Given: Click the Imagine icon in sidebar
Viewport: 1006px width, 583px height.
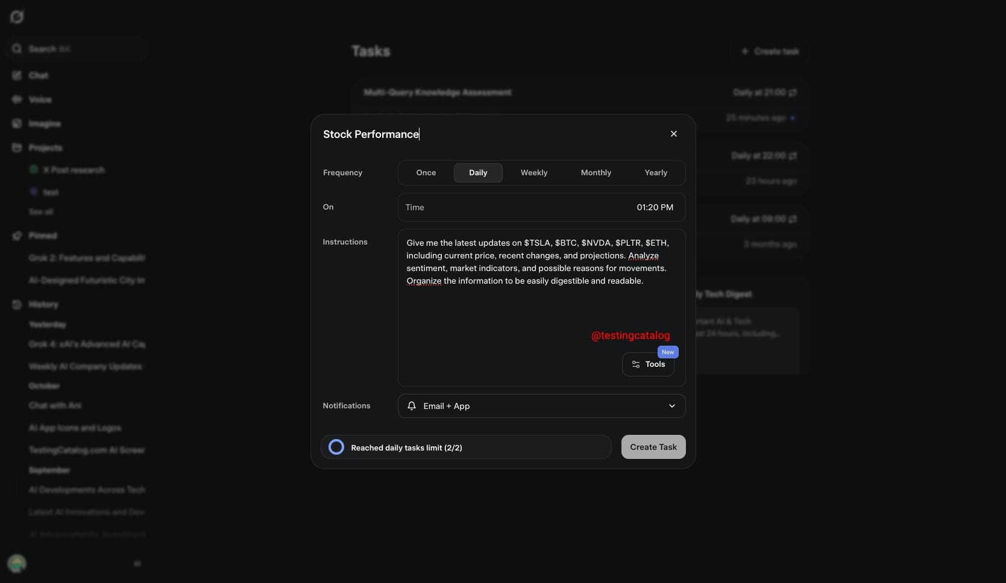Looking at the screenshot, I should [17, 123].
